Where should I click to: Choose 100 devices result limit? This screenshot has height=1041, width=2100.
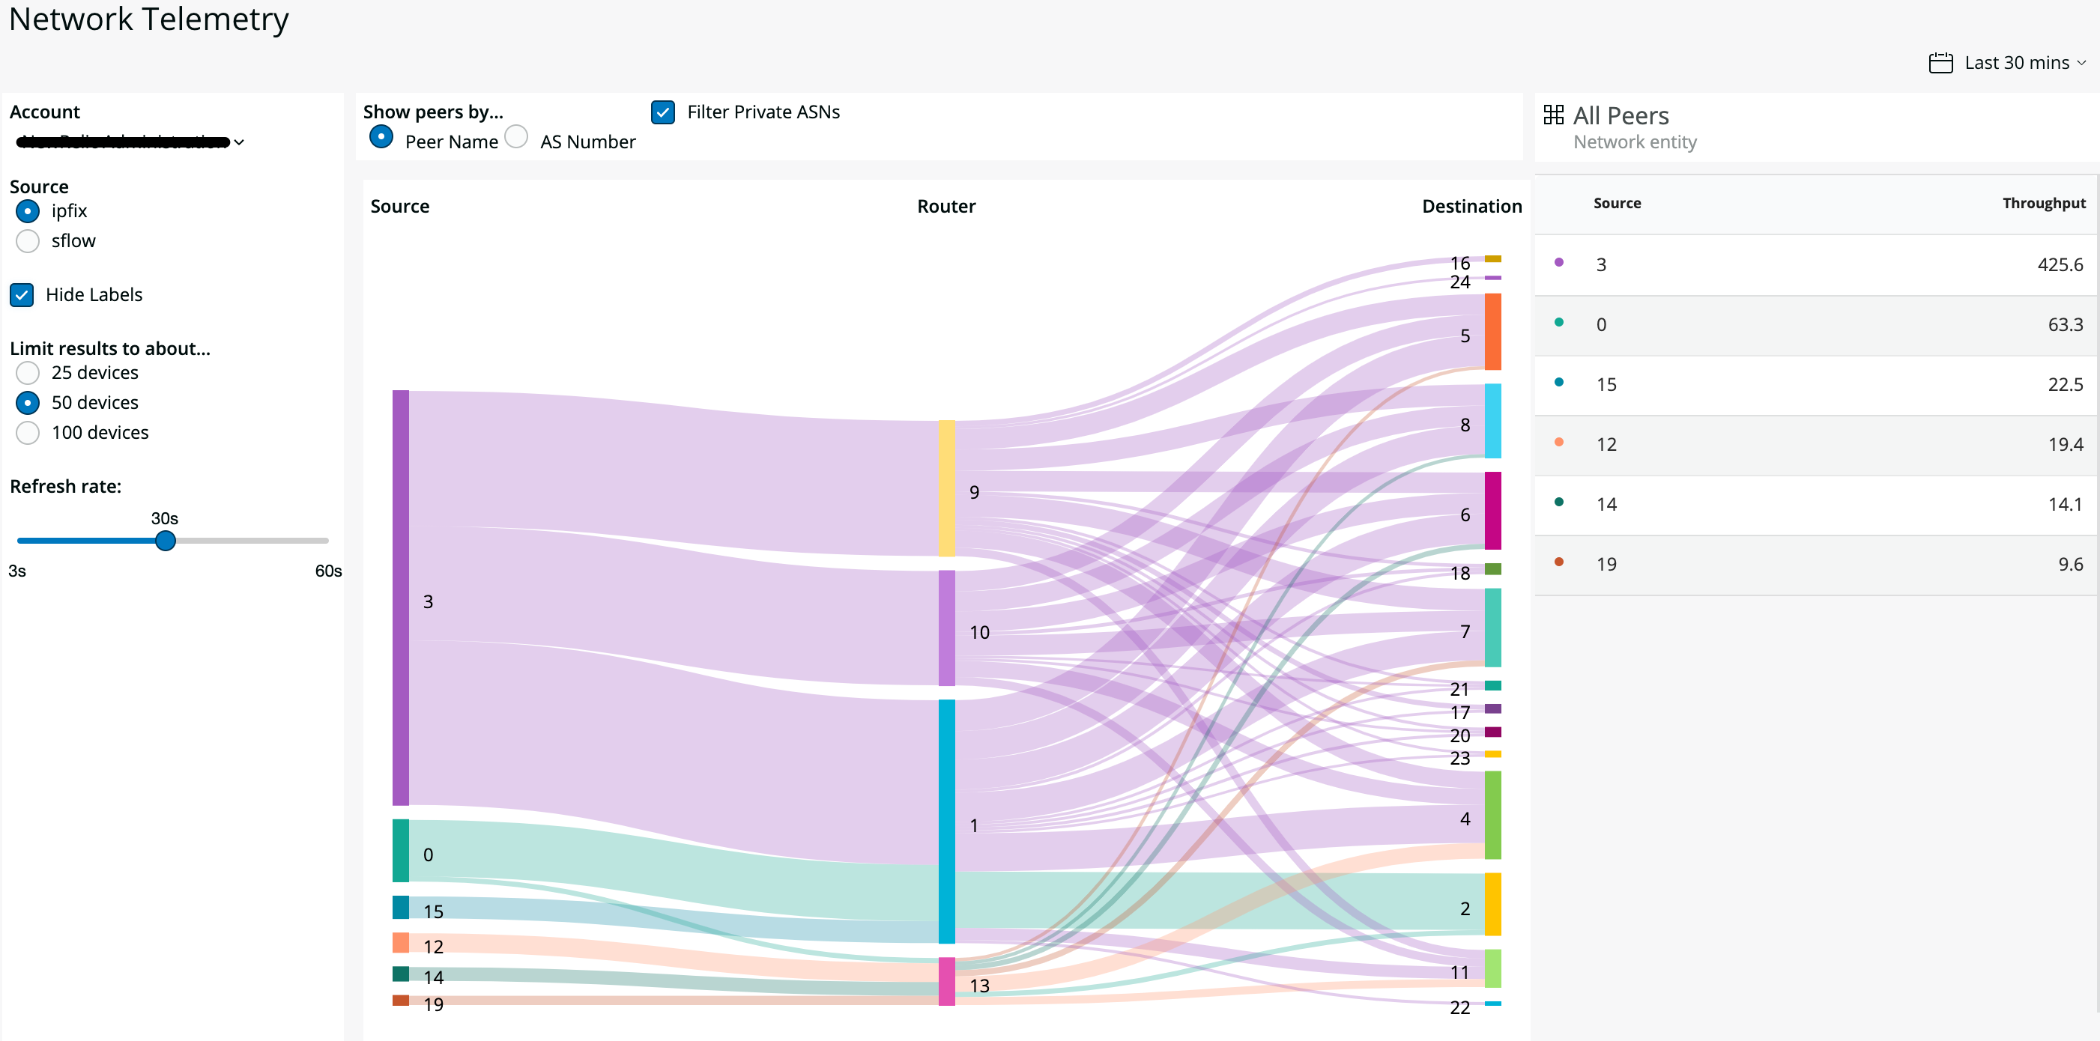[28, 433]
